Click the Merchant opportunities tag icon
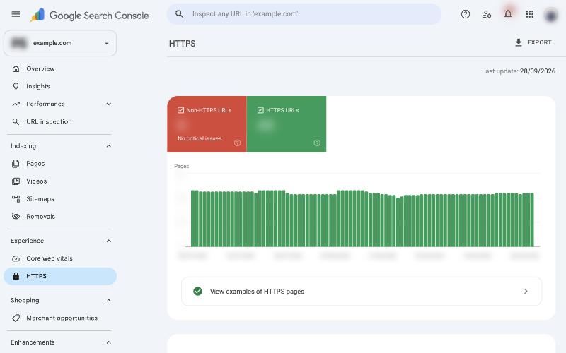Screen dimensions: 566x353 [x=16, y=318]
